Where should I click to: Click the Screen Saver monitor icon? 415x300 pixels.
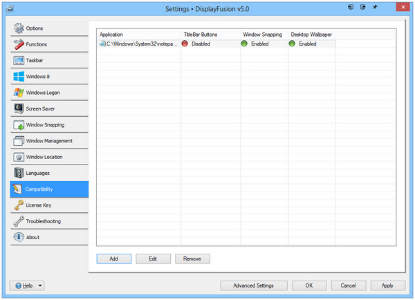click(x=19, y=109)
